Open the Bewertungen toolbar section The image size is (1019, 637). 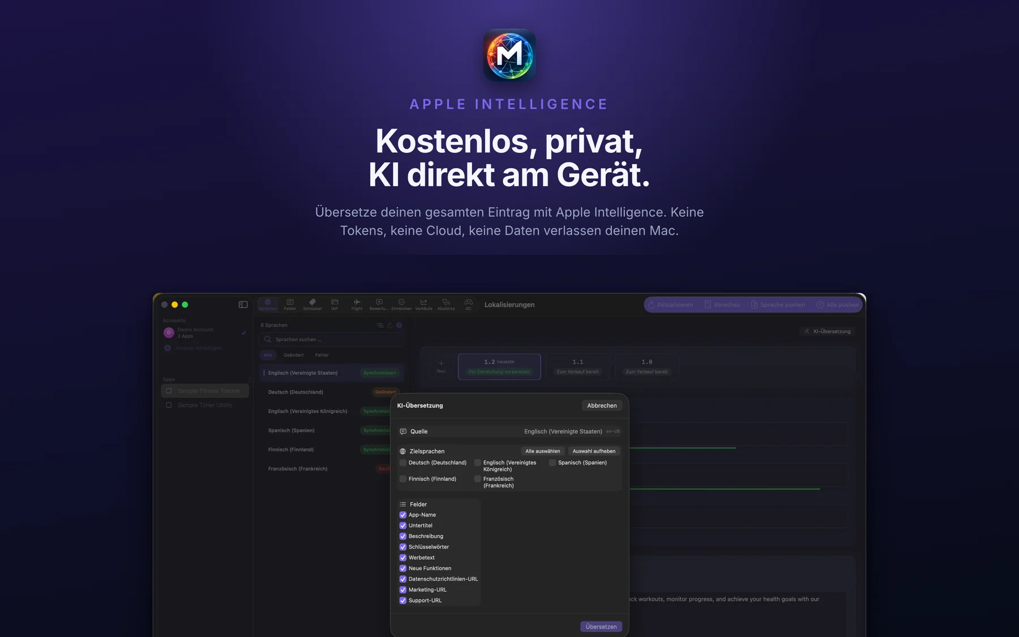(379, 305)
